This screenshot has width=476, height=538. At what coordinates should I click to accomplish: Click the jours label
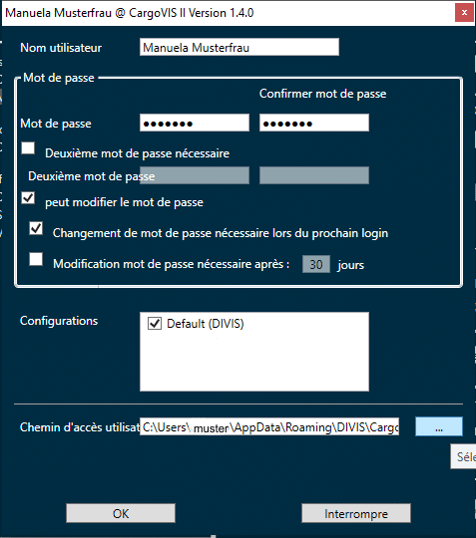tap(350, 265)
